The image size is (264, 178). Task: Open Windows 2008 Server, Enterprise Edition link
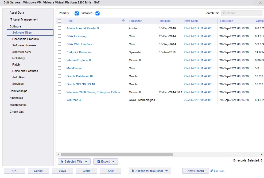93,92
